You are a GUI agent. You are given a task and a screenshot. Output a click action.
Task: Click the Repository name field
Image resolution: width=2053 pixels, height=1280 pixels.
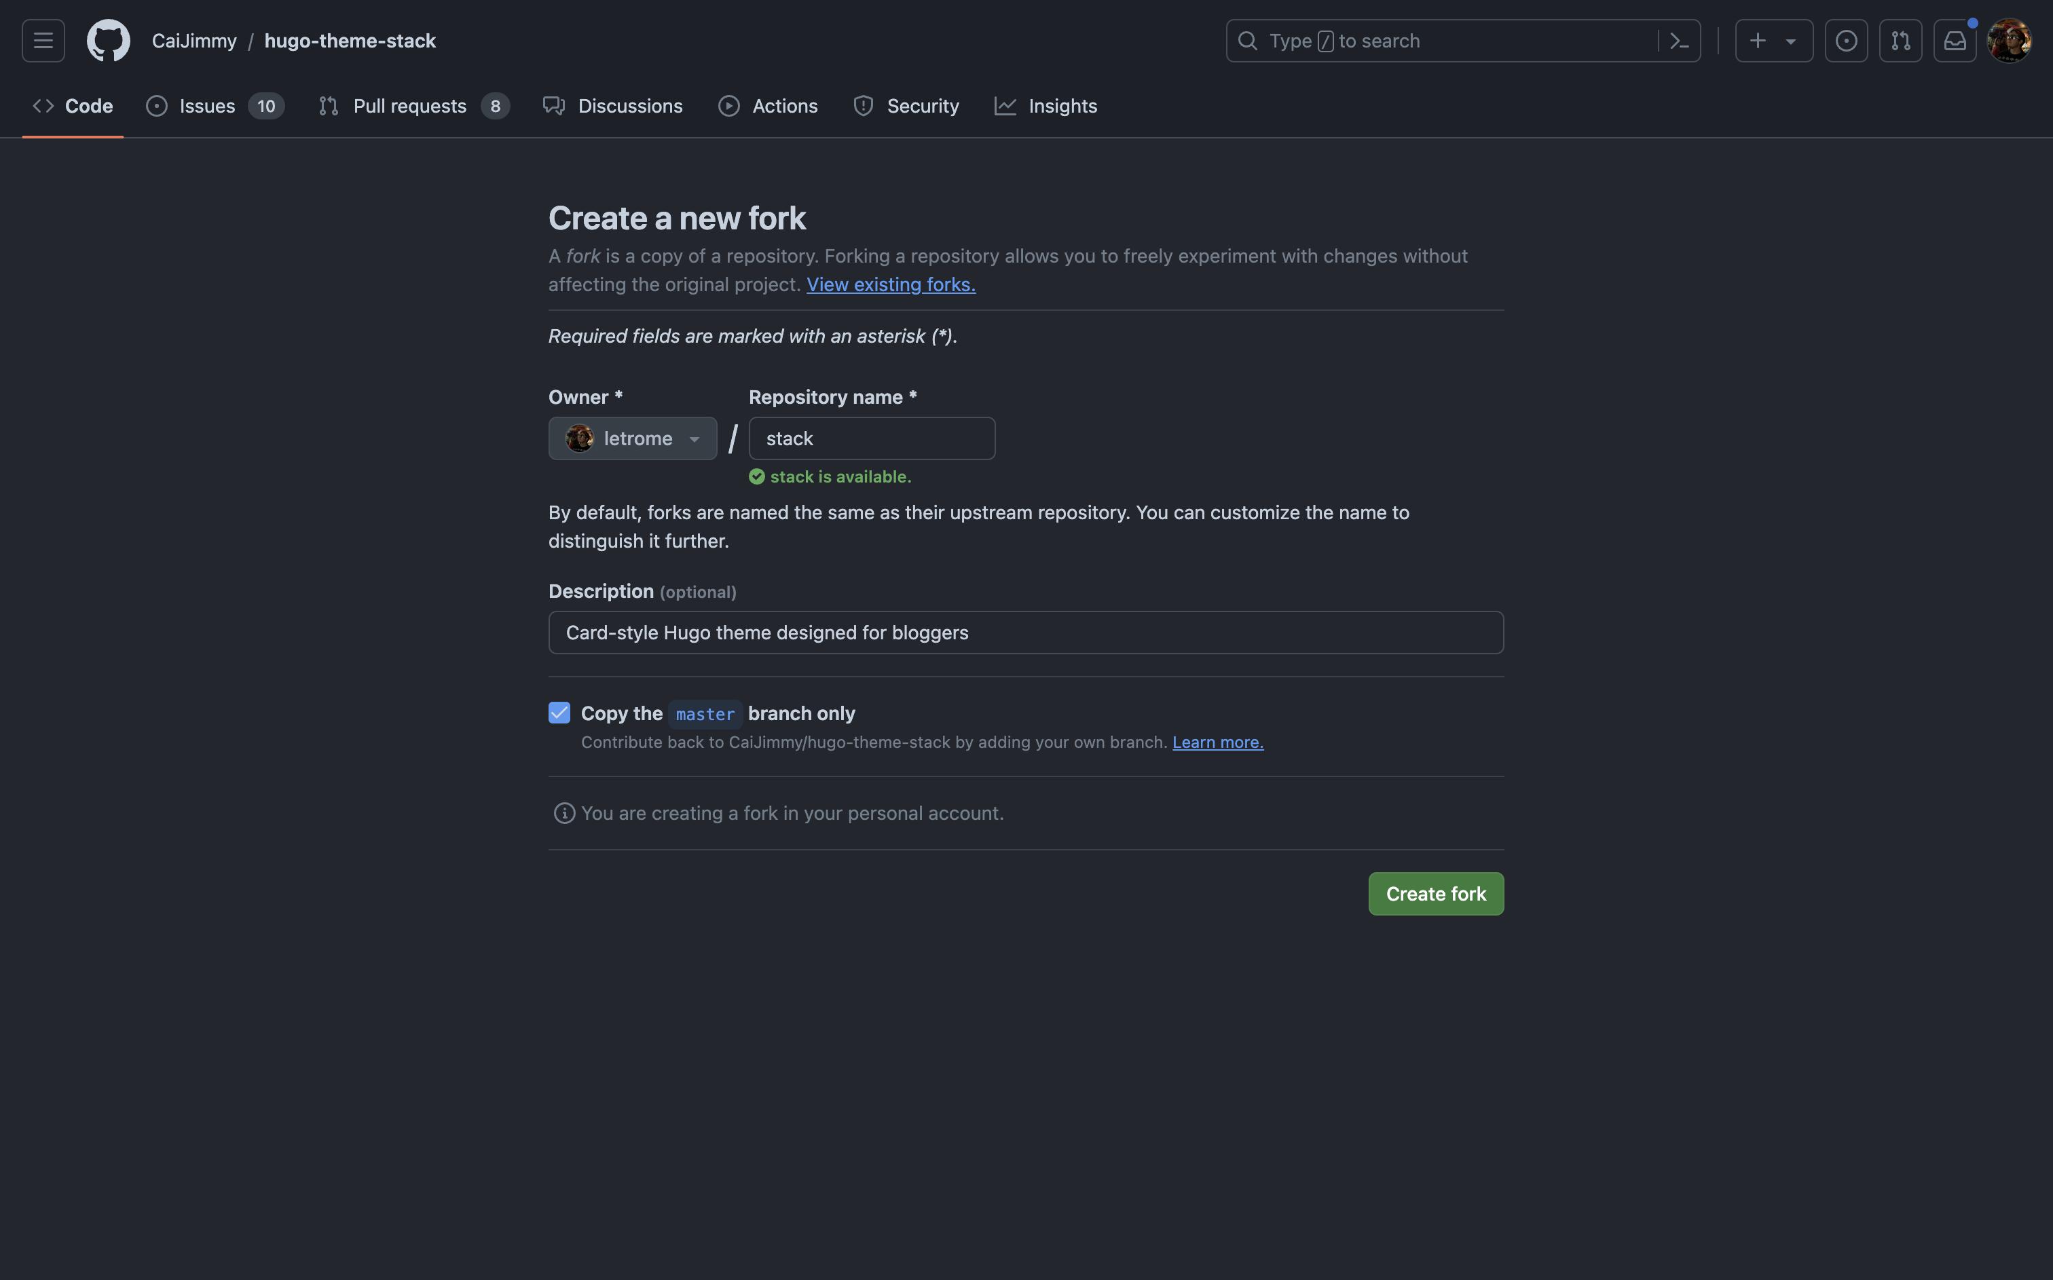pos(871,438)
